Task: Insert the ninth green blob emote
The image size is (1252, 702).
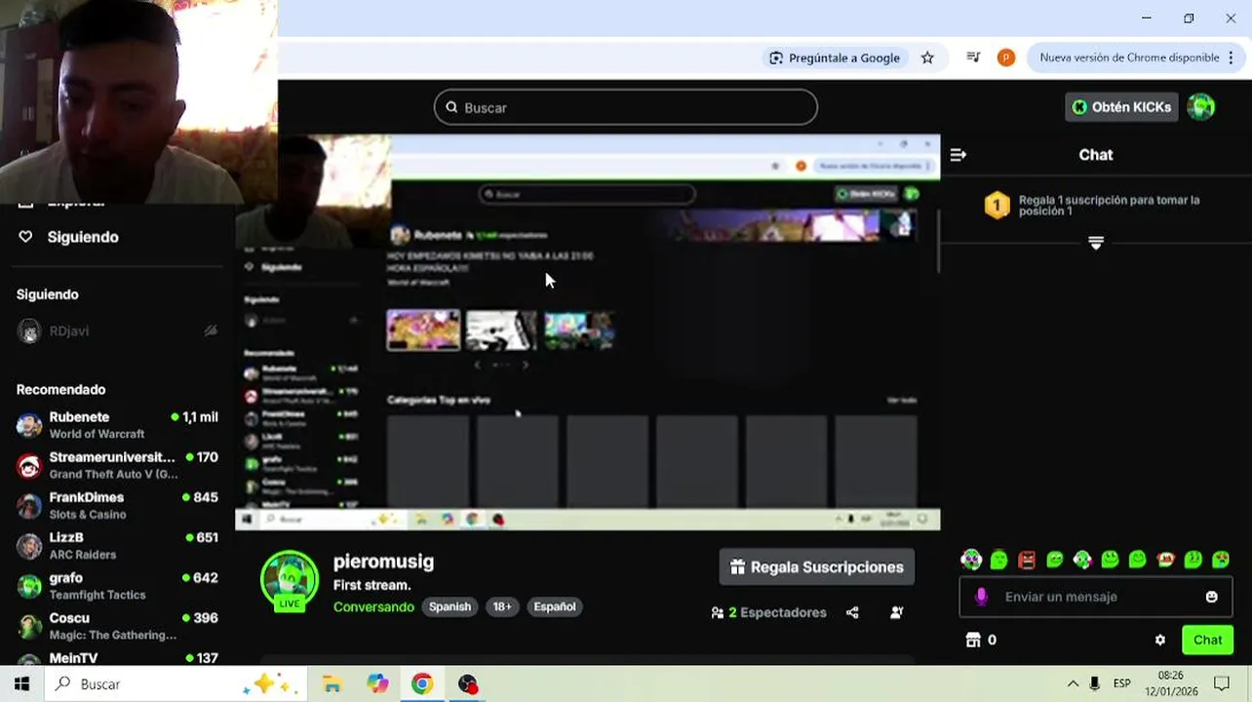Action: [x=1193, y=560]
